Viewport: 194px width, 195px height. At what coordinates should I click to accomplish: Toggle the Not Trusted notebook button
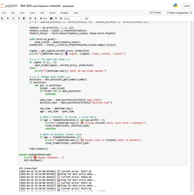(155, 13)
